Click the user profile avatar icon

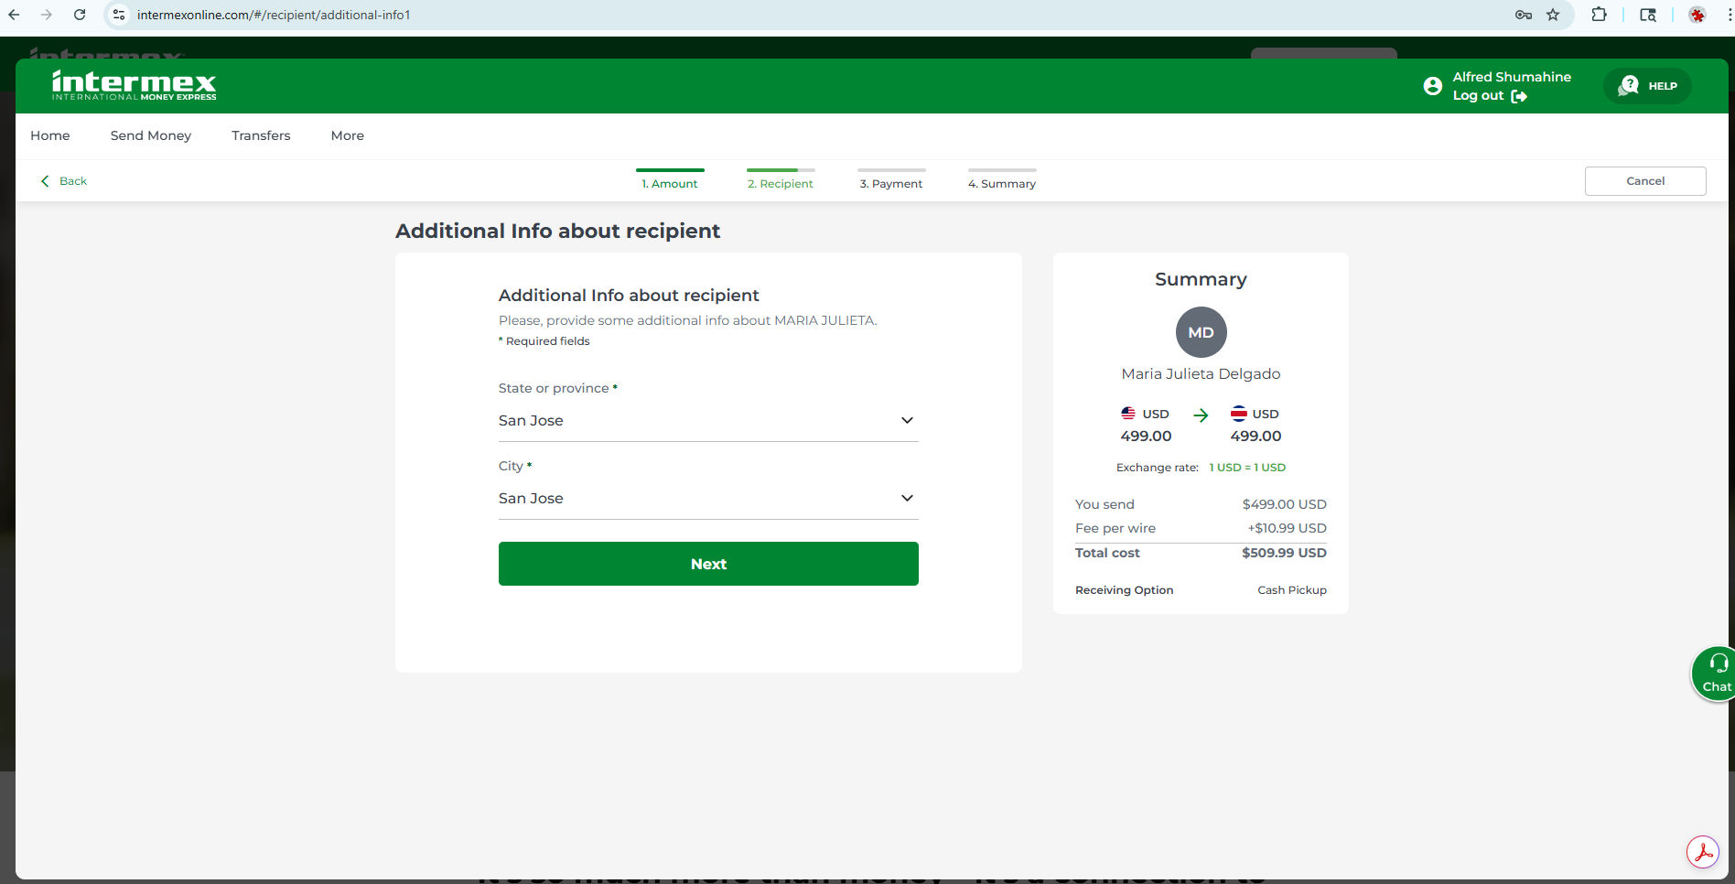coord(1432,86)
